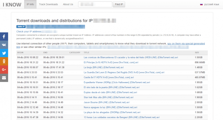Open Nunca apagues la luz torrent link
The width and height of the screenshot is (223, 120).
pos(111,107)
